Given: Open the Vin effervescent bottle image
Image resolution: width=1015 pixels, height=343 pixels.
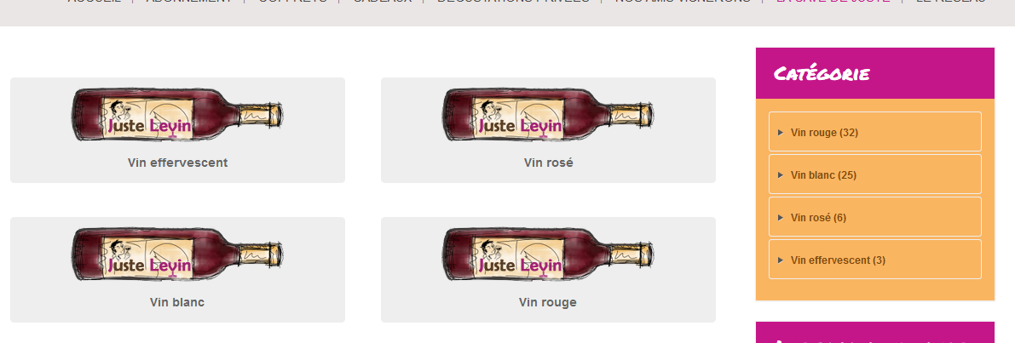Looking at the screenshot, I should click(177, 115).
